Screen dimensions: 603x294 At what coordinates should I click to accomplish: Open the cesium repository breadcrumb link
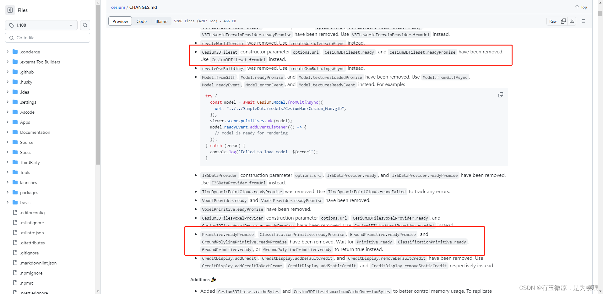118,7
